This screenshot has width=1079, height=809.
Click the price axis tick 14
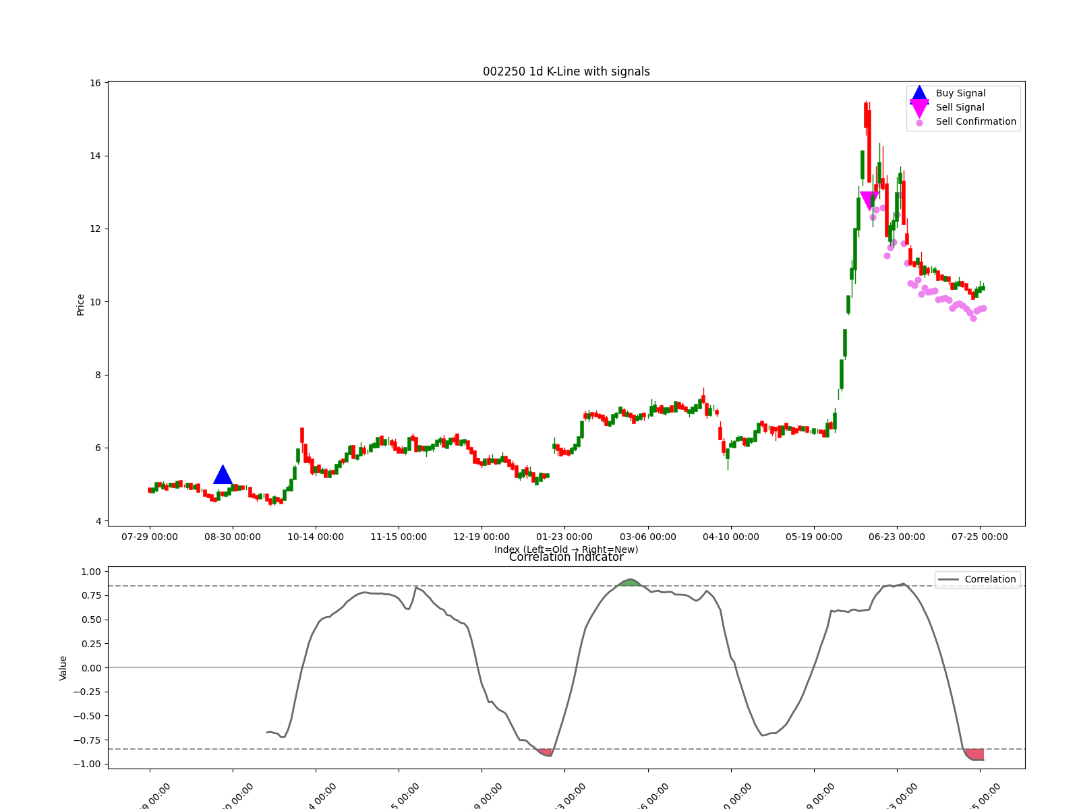click(95, 156)
